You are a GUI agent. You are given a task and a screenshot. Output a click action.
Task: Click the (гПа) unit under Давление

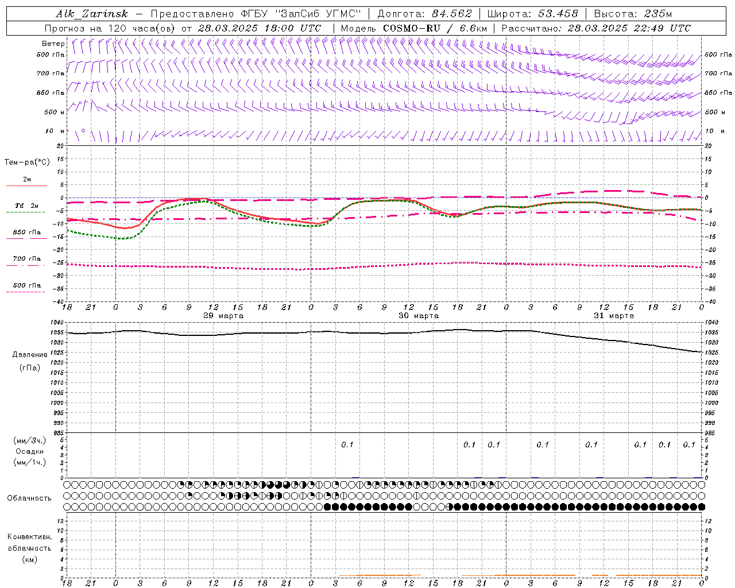pyautogui.click(x=30, y=367)
